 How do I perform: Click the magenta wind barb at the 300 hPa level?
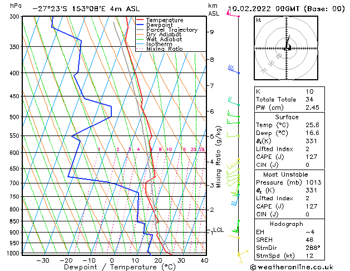(x=233, y=14)
